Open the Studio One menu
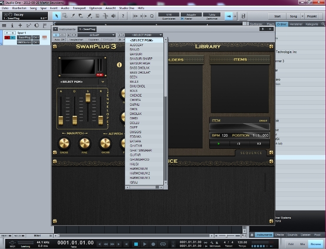This screenshot has width=326, height=249. tap(126, 8)
